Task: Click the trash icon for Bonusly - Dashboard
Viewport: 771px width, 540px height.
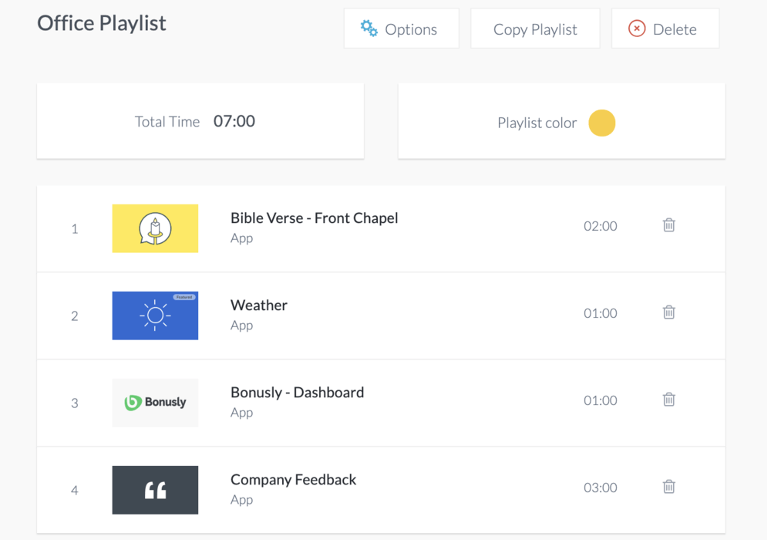Action: pos(668,400)
